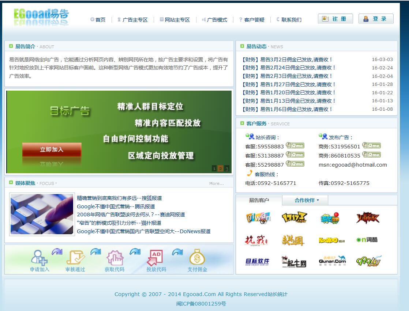Open More link in 媒体聚焦 section
409x311 pixels.
216,183
